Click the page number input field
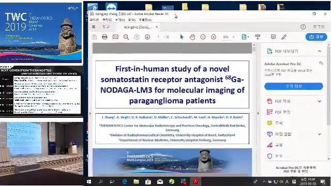 click(158, 37)
